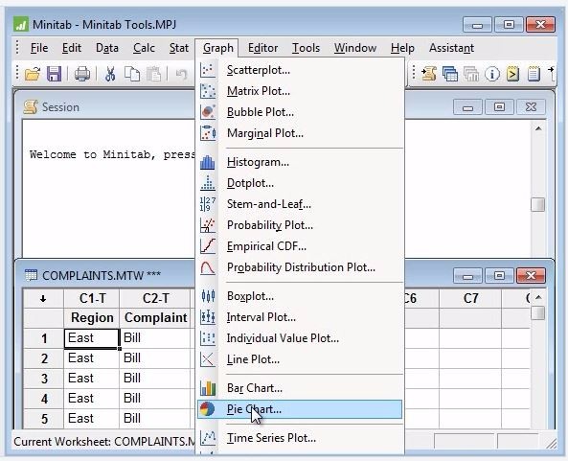The image size is (568, 461).
Task: Click the Undo arrow icon
Action: point(181,74)
